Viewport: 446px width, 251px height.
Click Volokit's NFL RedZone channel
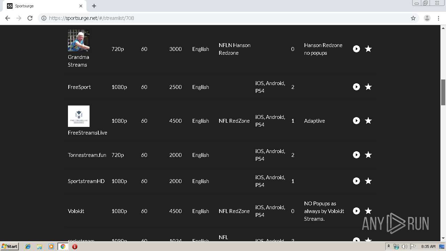pyautogui.click(x=234, y=211)
